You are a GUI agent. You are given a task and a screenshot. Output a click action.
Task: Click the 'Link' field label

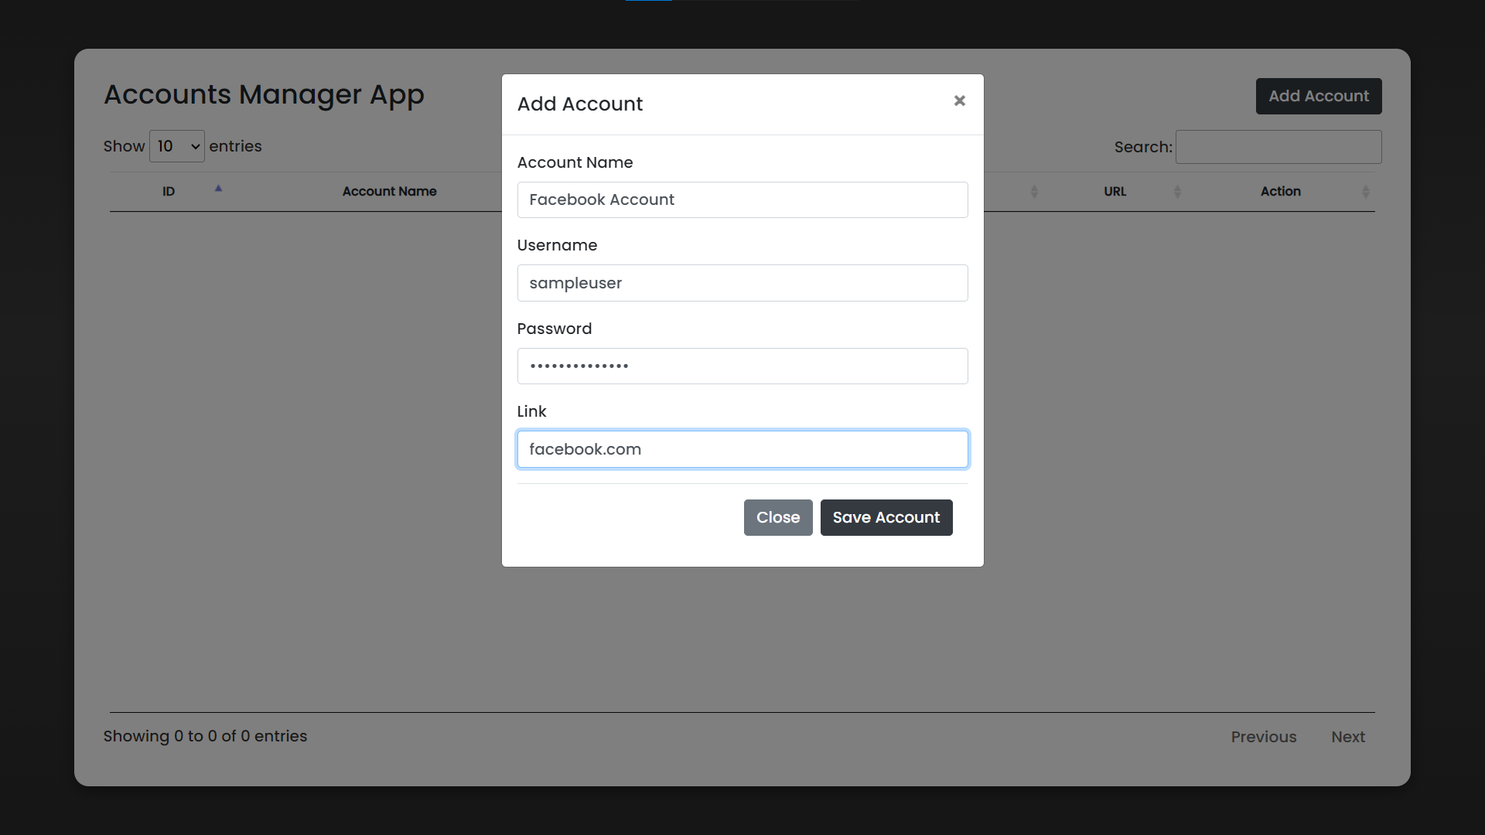[531, 411]
